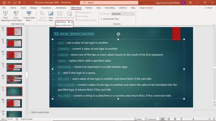Open the Slide Show floating toolbar options arrow
Image resolution: width=216 pixels, height=121 pixels.
coord(69,22)
